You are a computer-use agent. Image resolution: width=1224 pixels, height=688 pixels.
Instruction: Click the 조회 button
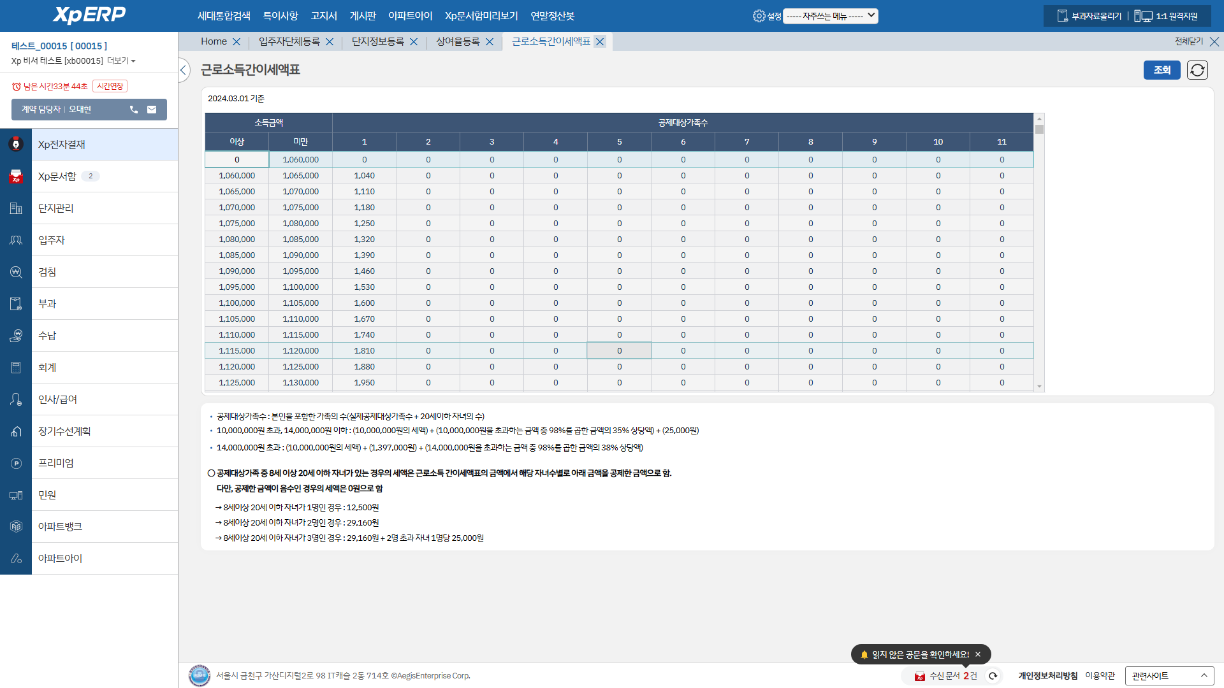click(x=1162, y=70)
